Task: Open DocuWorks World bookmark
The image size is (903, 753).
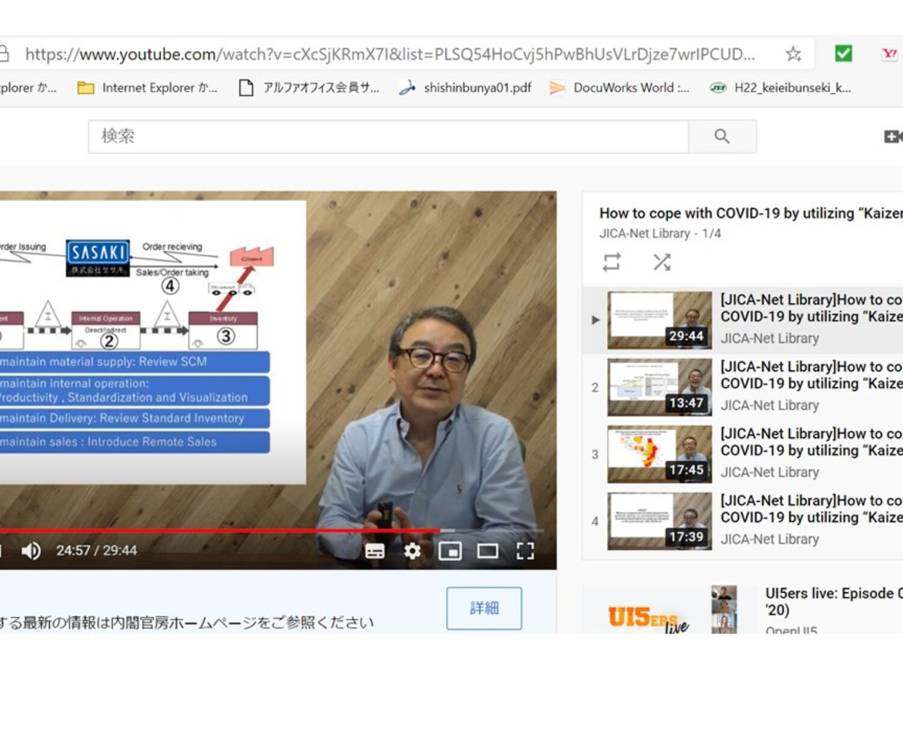Action: (620, 88)
